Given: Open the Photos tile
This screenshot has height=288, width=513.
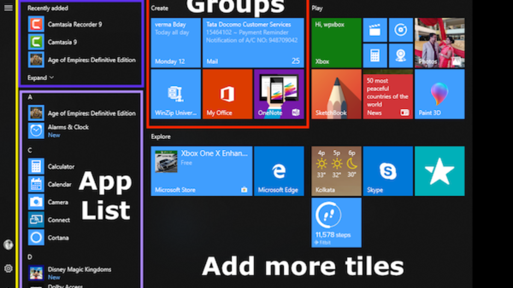Looking at the screenshot, I should pyautogui.click(x=439, y=43).
